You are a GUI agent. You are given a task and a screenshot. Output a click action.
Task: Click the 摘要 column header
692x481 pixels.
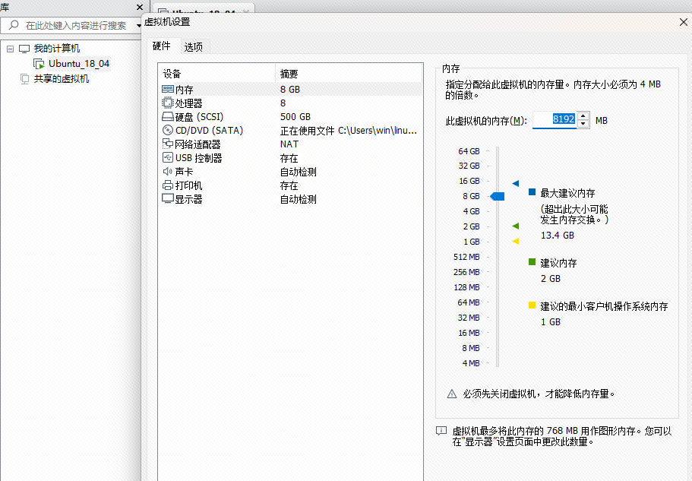(349, 73)
